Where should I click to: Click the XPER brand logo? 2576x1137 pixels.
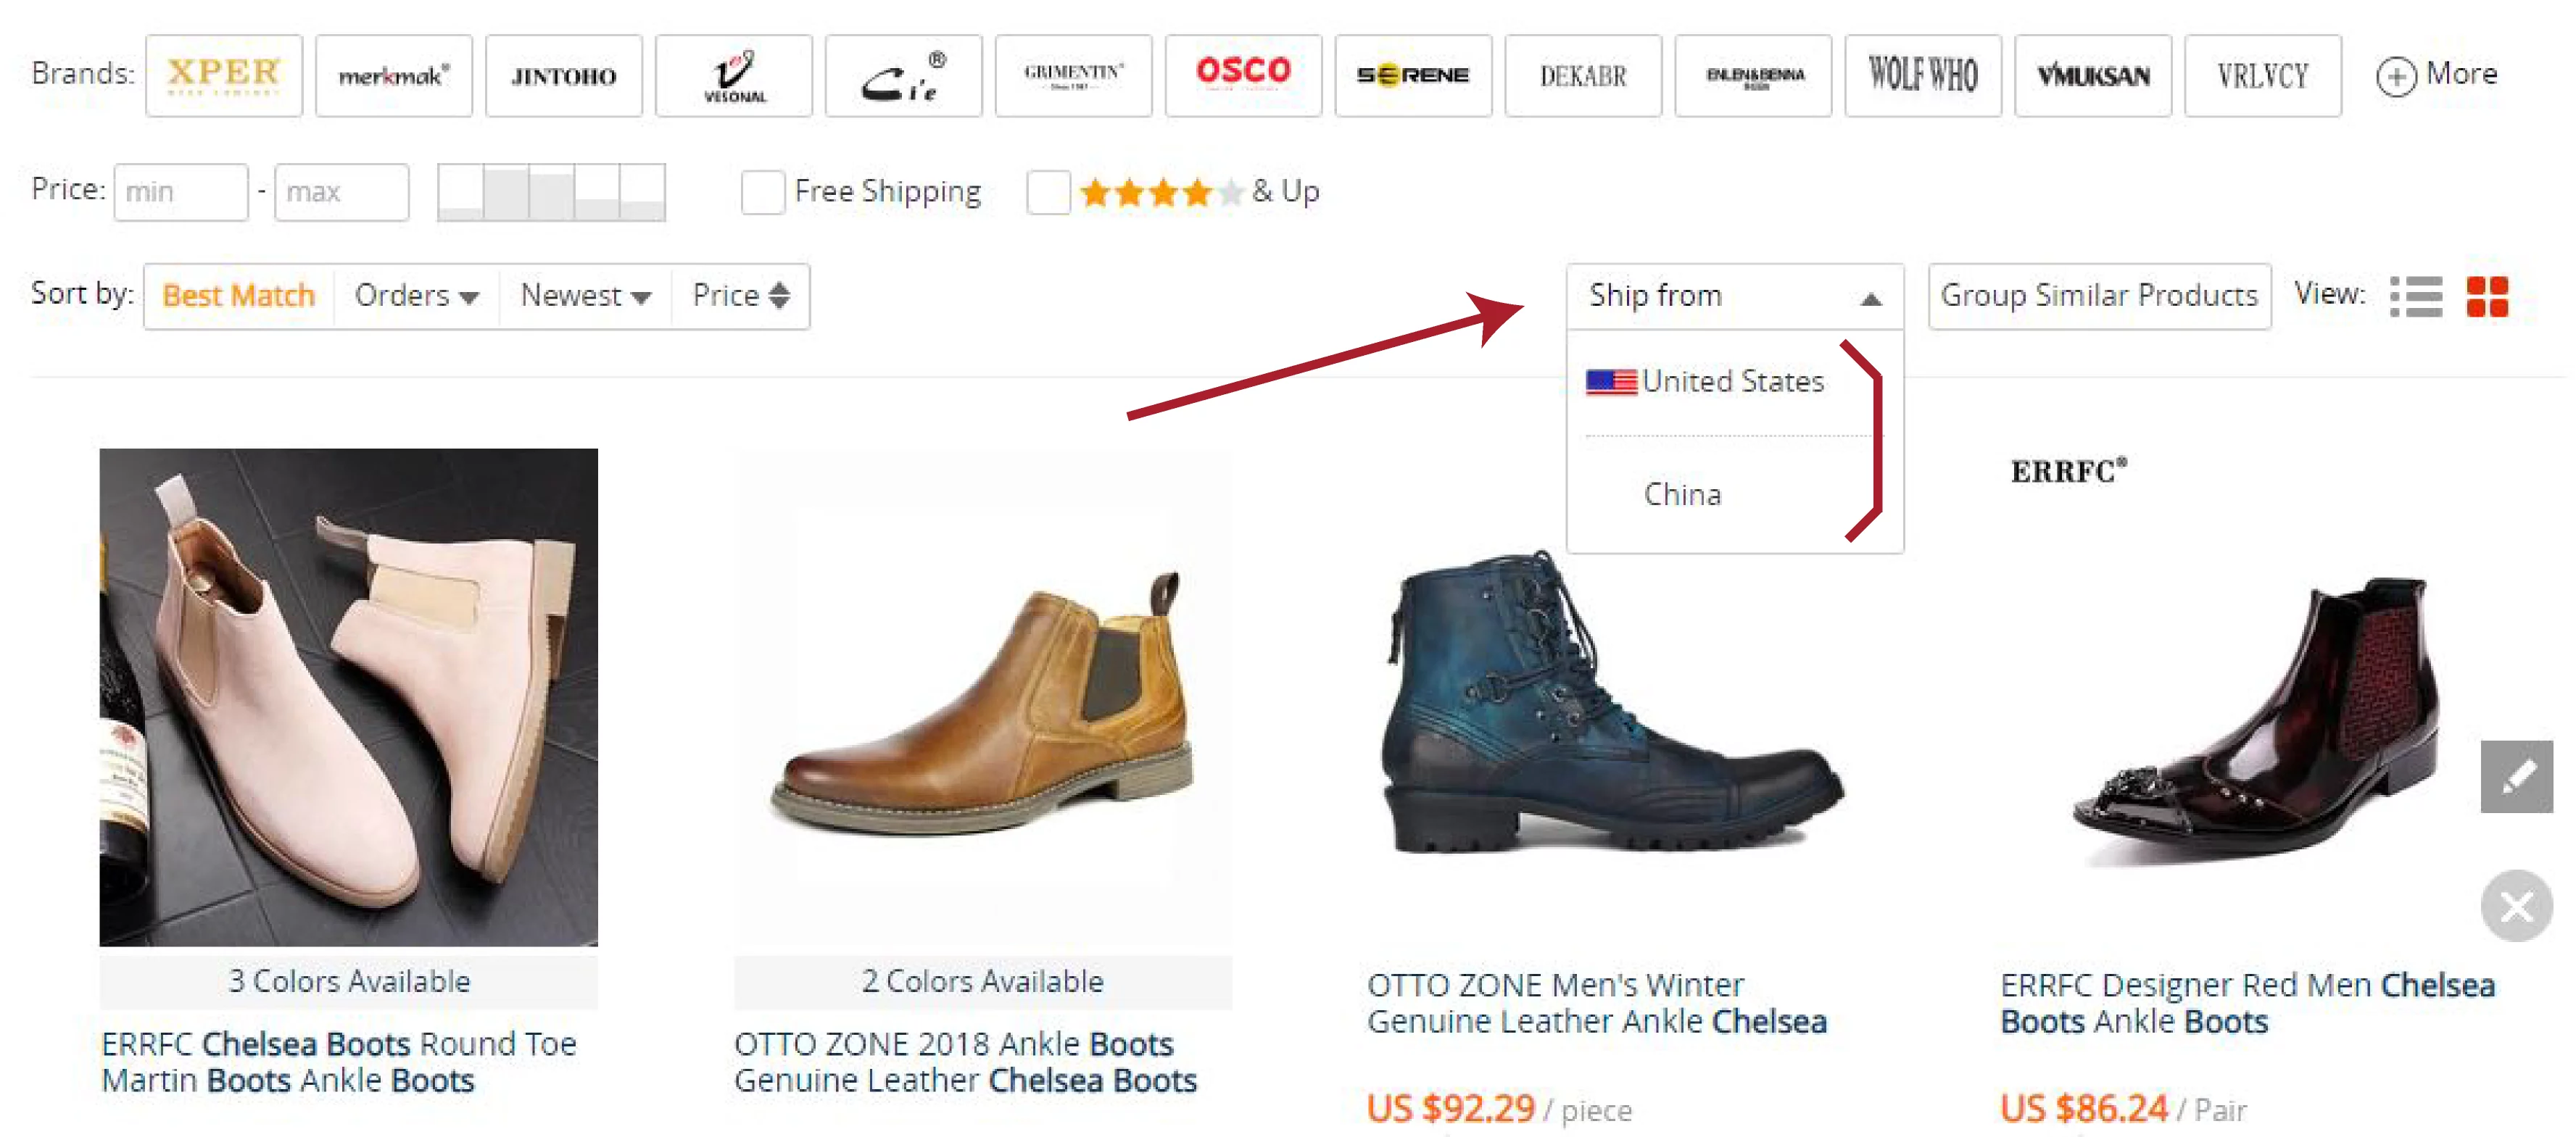pos(224,75)
